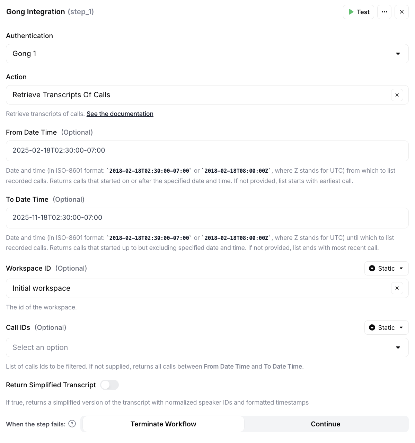
Task: Click the step fails help question icon
Action: (72, 424)
